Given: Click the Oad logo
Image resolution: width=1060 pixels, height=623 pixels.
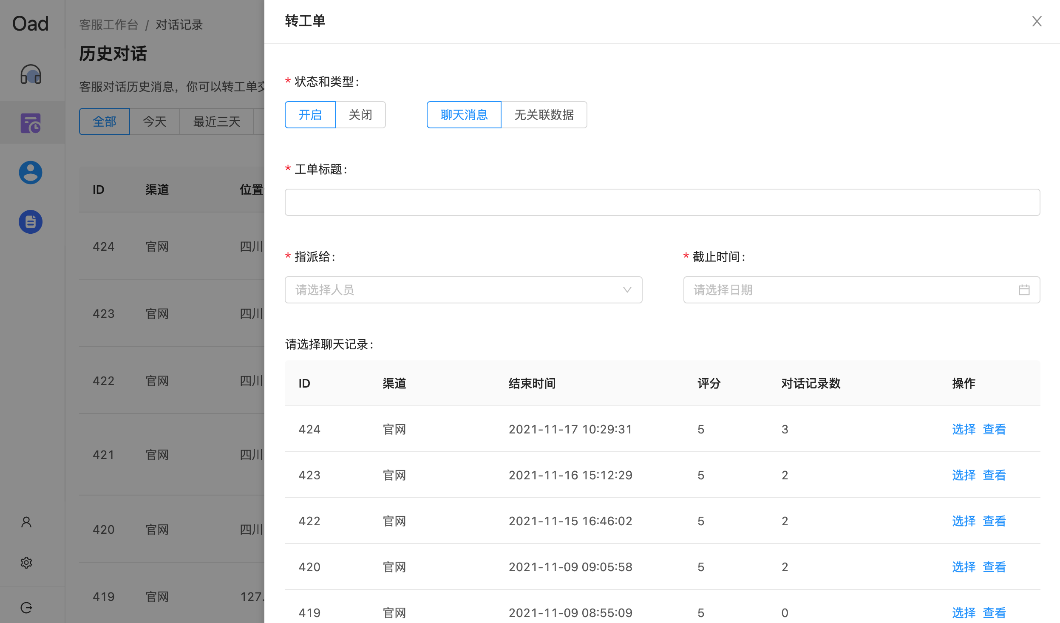Looking at the screenshot, I should click(31, 23).
